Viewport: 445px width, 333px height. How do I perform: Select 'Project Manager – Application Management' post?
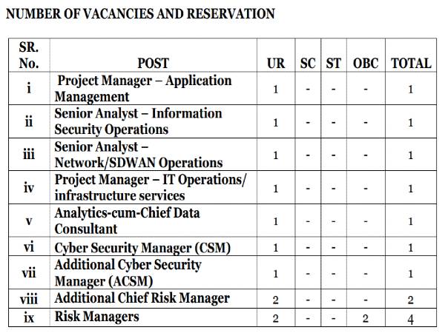click(145, 88)
